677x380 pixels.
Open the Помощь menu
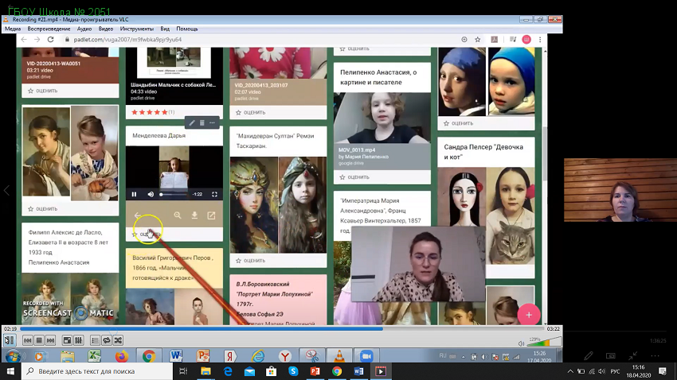pyautogui.click(x=187, y=29)
